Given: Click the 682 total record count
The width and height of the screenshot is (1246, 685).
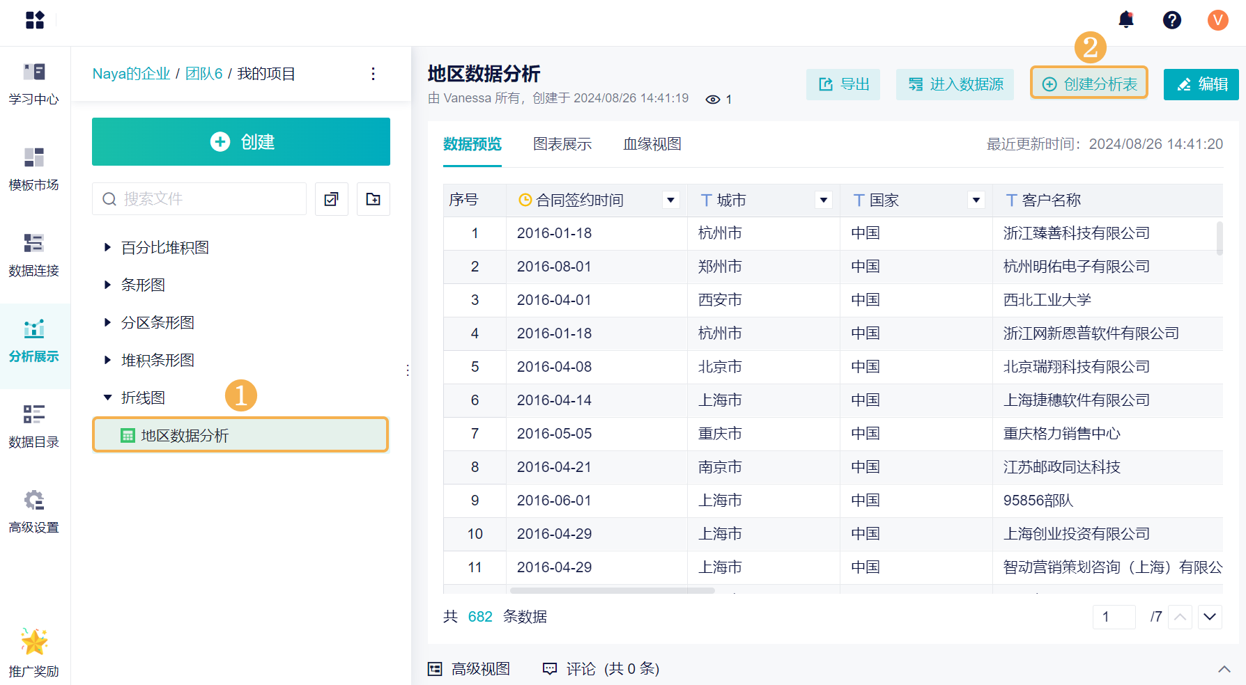Looking at the screenshot, I should coord(480,617).
